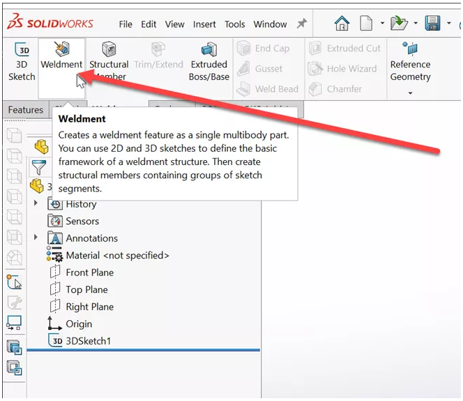Click the selection cursor sidebar icon
Viewport: 463px width, 401px height.
(14, 282)
